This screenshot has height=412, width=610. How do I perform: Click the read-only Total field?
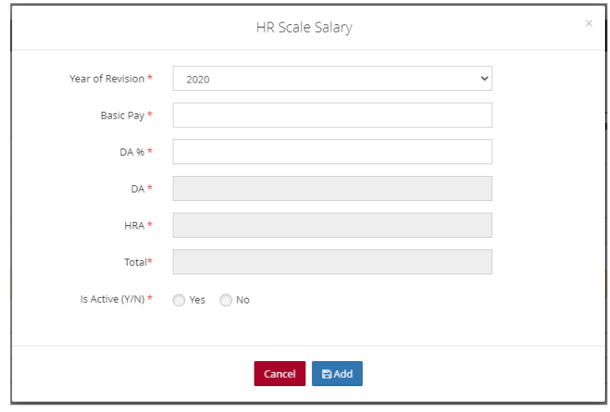(x=332, y=262)
